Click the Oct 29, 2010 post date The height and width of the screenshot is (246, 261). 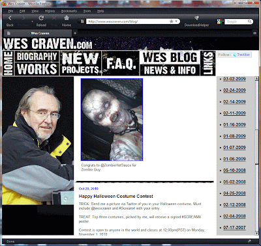pyautogui.click(x=89, y=189)
